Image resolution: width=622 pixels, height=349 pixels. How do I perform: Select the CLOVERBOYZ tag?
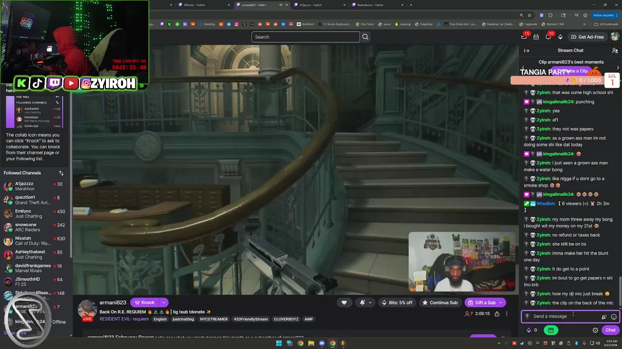coord(286,319)
